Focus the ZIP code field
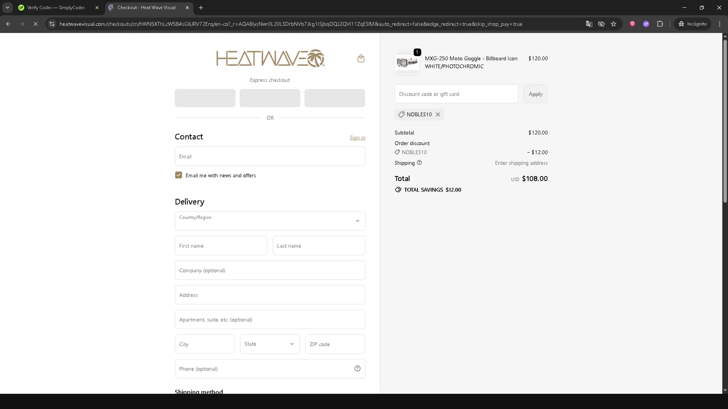 point(335,344)
